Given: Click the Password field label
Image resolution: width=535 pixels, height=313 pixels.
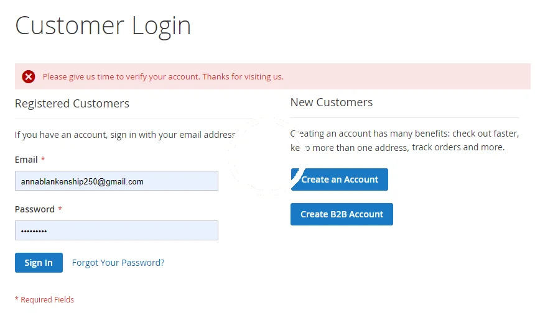Looking at the screenshot, I should point(35,209).
